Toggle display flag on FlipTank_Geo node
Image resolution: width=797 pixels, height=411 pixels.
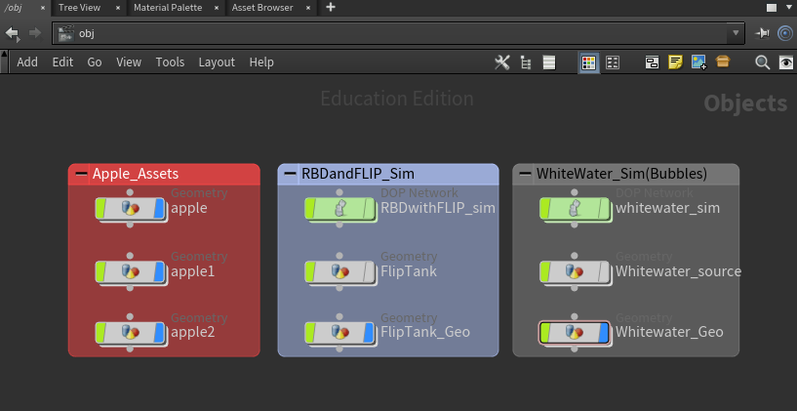click(369, 332)
